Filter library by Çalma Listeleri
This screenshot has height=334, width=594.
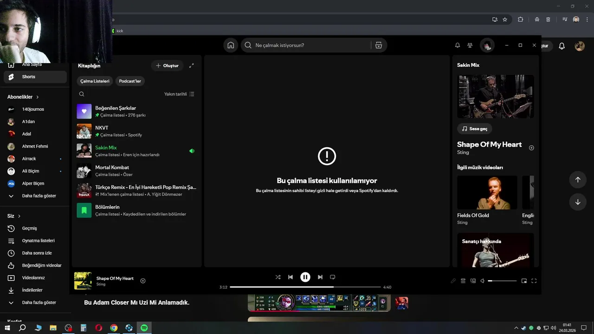(95, 81)
